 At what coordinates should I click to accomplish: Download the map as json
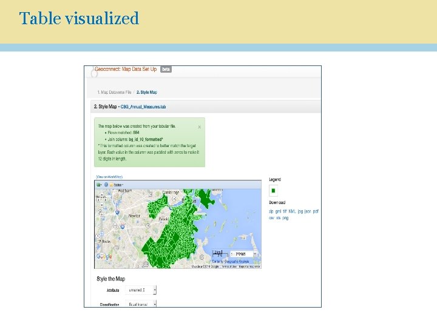(x=308, y=211)
